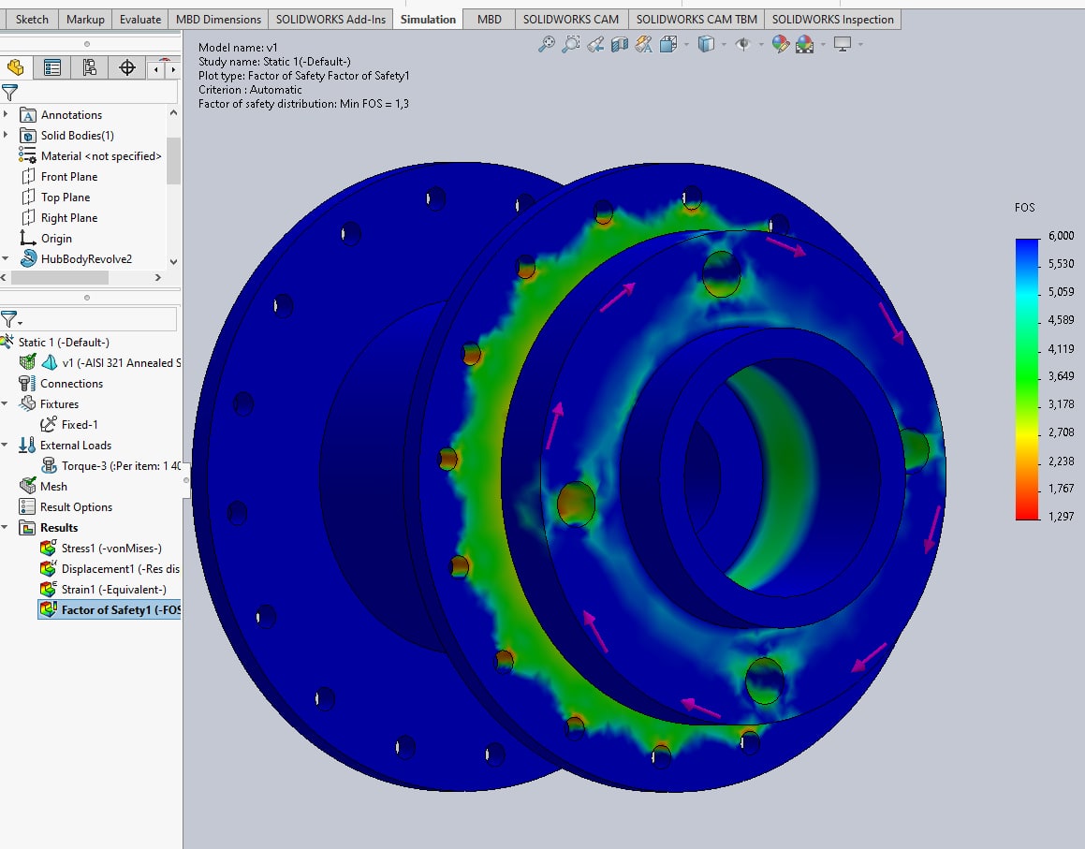Switch to the ConfigurationManager tab icon
Screen dimensions: 1085x849
pyautogui.click(x=89, y=67)
